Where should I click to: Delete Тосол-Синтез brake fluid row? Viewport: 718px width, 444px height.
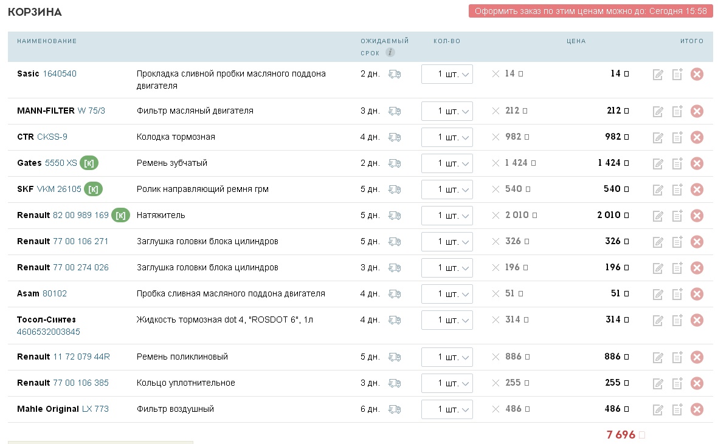click(x=697, y=320)
